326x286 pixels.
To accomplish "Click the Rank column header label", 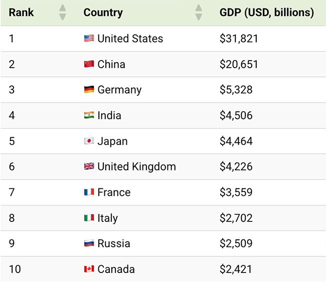I will [21, 13].
